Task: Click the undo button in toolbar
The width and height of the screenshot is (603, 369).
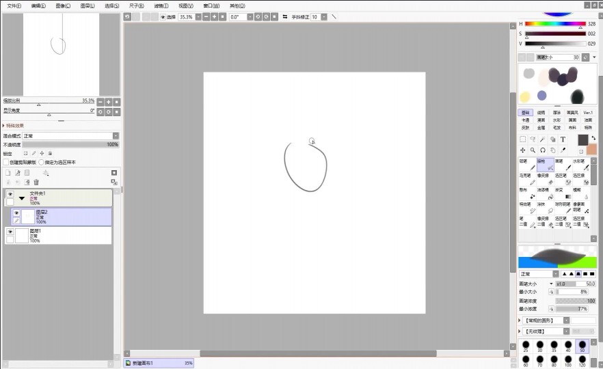Action: point(127,17)
